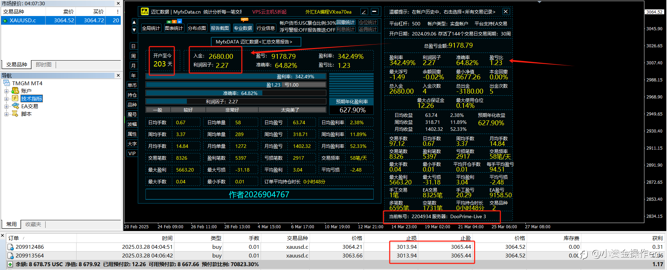The width and height of the screenshot is (667, 270).
Task: Select the 日 daily period button
Action: 133,46
